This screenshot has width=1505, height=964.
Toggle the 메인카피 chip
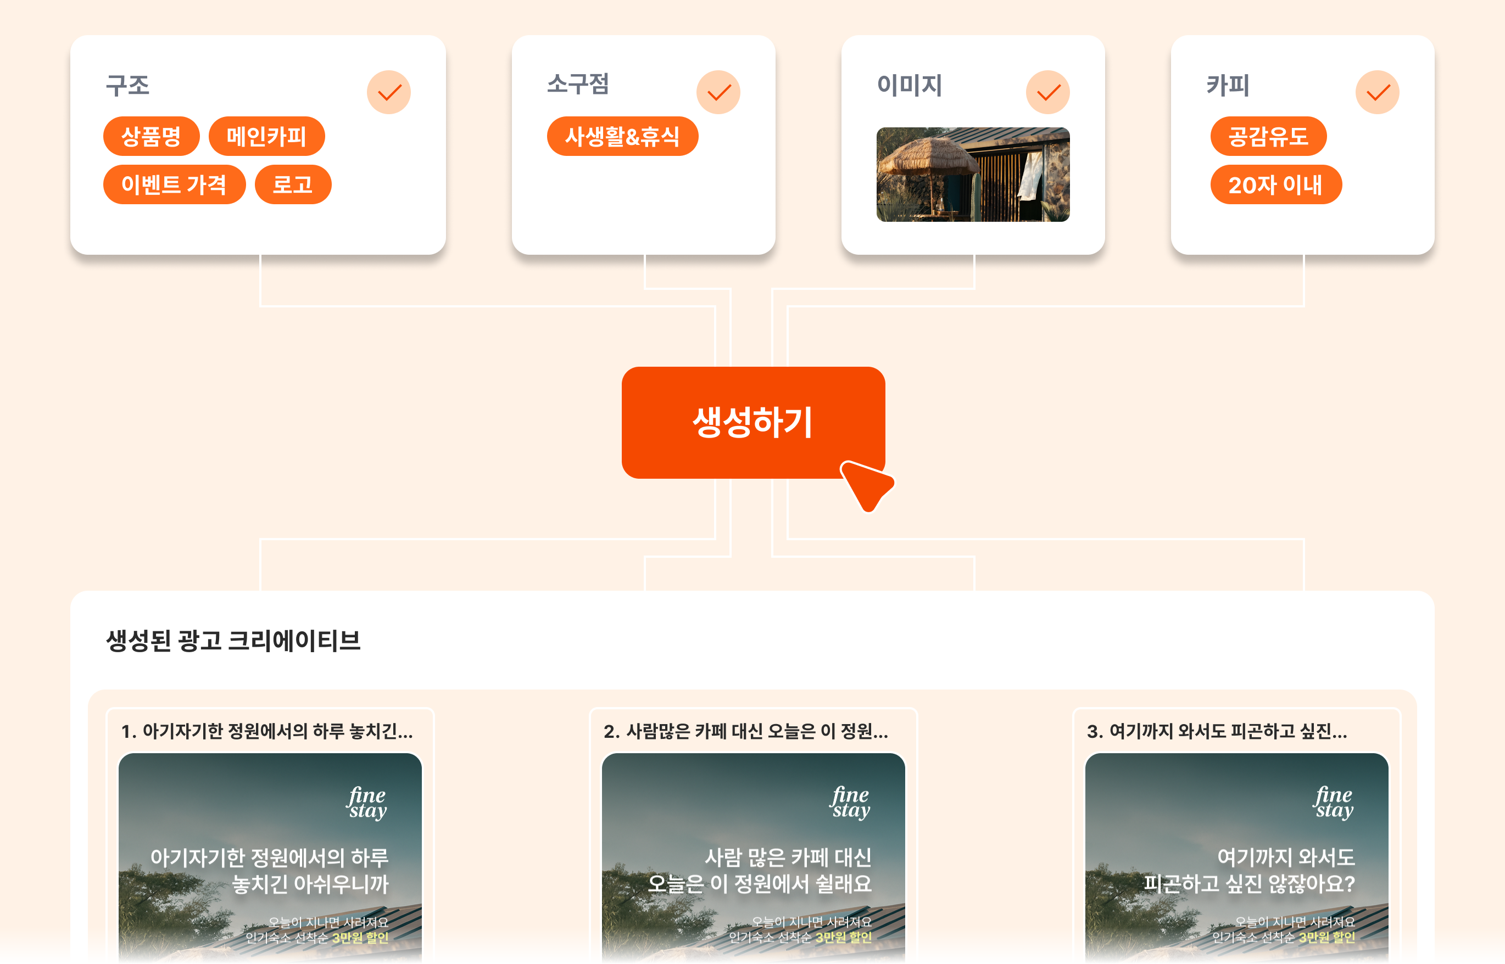click(267, 136)
